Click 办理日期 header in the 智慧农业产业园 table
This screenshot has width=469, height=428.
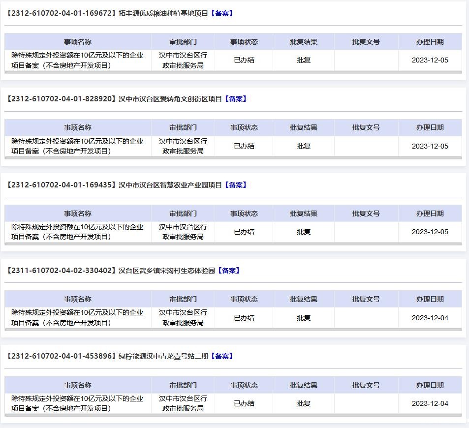[x=430, y=214]
